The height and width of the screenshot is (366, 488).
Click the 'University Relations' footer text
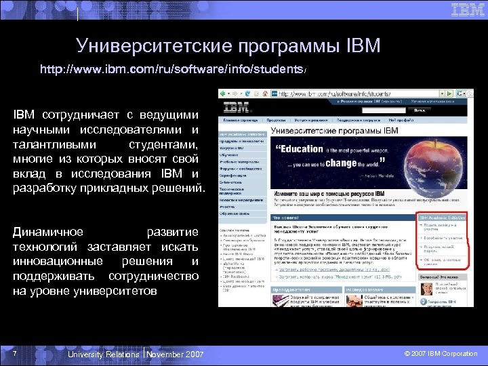103,354
